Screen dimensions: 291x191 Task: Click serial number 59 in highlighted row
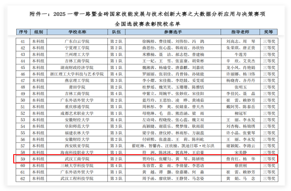click(x=23, y=159)
